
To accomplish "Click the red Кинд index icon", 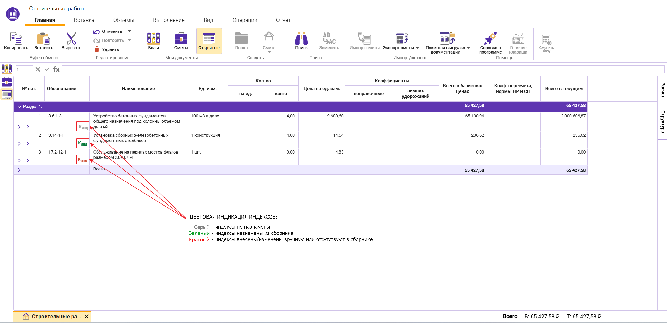I will 83,160.
